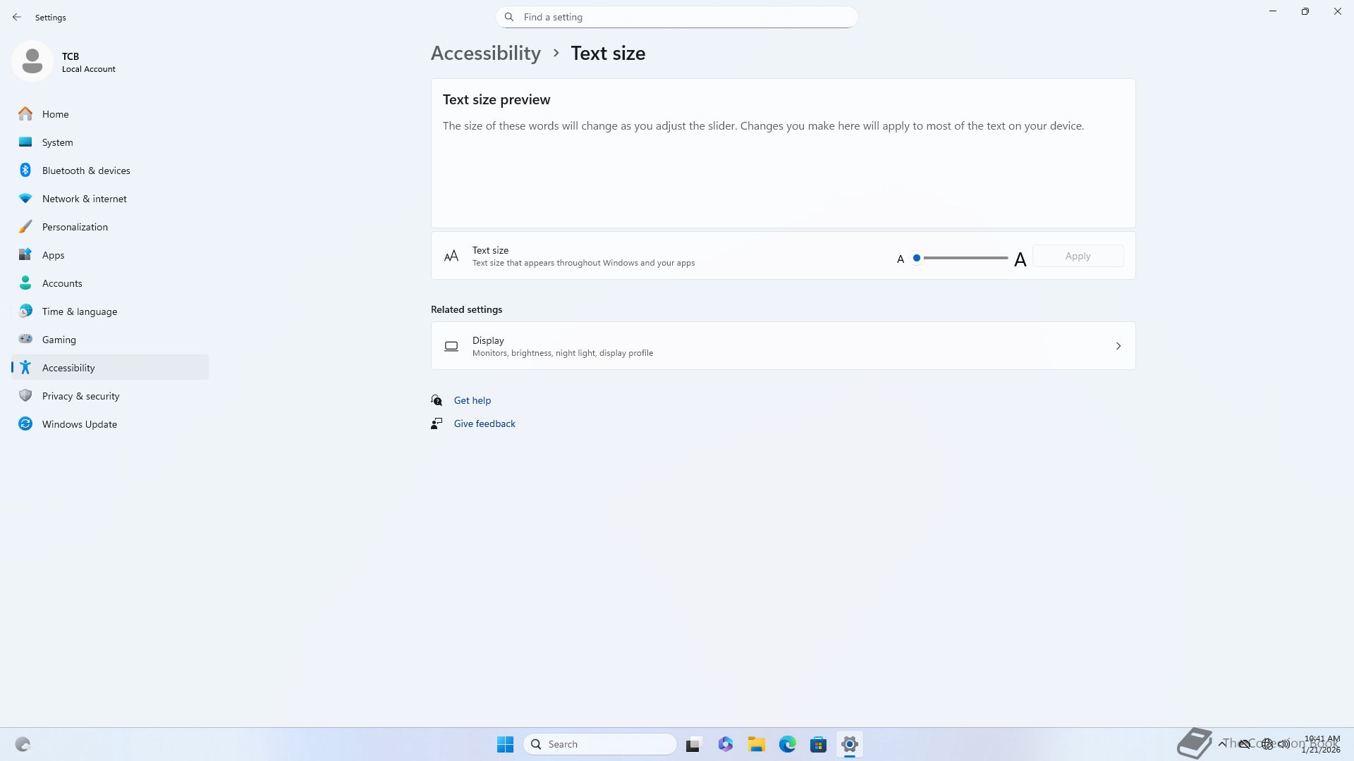Screen dimensions: 1354x761
Task: Click the back arrow in Settings
Action: 17,17
